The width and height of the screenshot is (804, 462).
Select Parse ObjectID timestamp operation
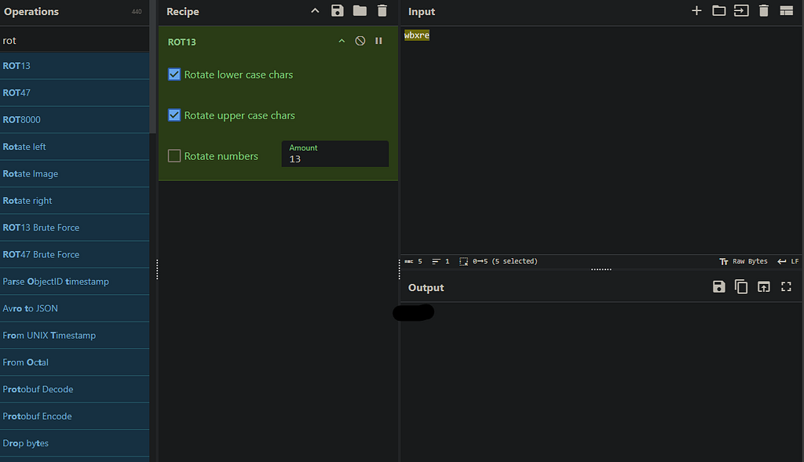(x=75, y=281)
